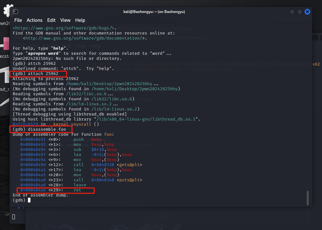
Task: Click the terminal icon in the title bar
Action: [x=16, y=12]
